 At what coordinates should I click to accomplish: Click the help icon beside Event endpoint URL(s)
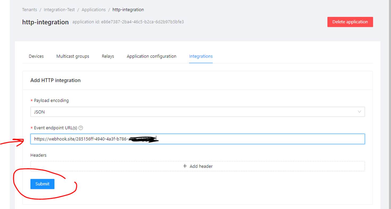pos(81,128)
